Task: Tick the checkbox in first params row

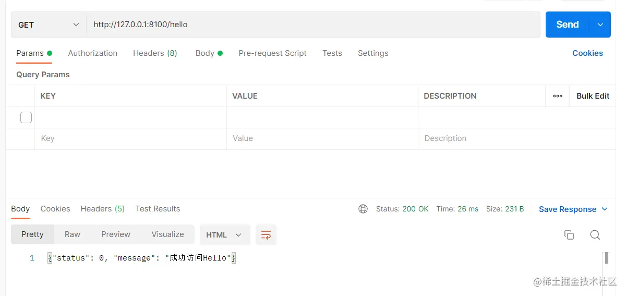Action: [x=26, y=117]
